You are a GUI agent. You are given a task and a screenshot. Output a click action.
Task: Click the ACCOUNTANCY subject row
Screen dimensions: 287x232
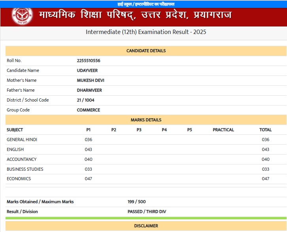[x=146, y=159]
